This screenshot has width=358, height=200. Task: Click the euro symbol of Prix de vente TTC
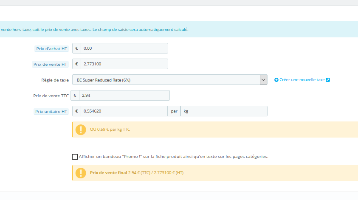click(75, 96)
